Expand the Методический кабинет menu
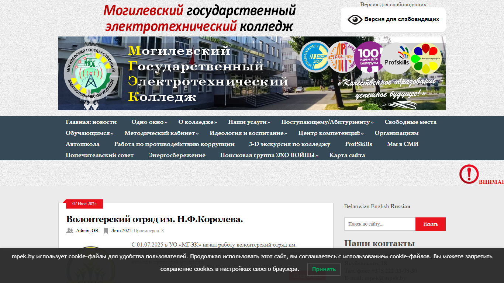The image size is (504, 283). [x=162, y=133]
